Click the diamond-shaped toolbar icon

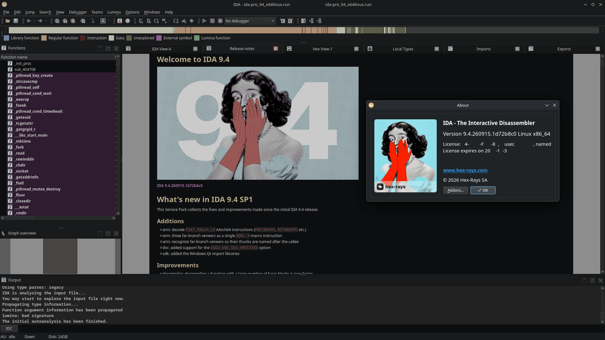(192, 21)
